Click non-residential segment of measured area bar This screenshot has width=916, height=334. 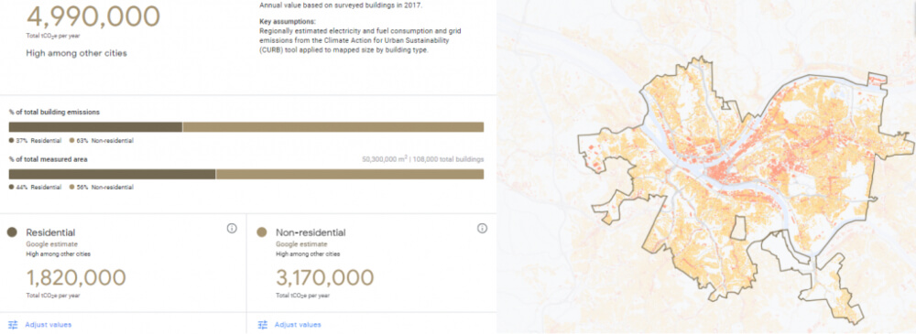click(x=350, y=174)
